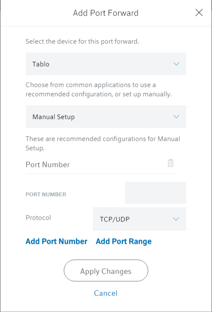This screenshot has height=312, width=212.
Task: Click the 'Choose from common applications' text
Action: point(98,89)
